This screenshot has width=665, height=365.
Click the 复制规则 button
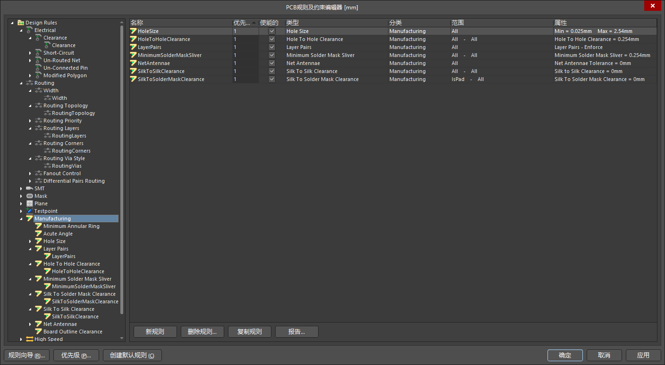(250, 332)
